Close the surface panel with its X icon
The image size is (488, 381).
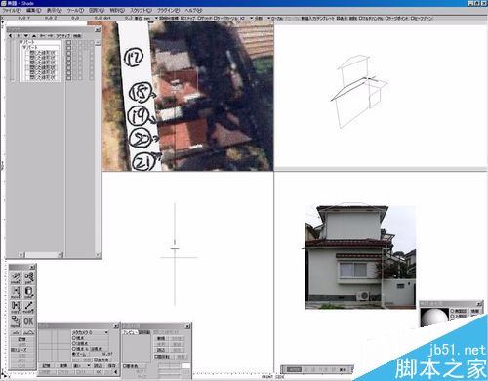click(187, 326)
